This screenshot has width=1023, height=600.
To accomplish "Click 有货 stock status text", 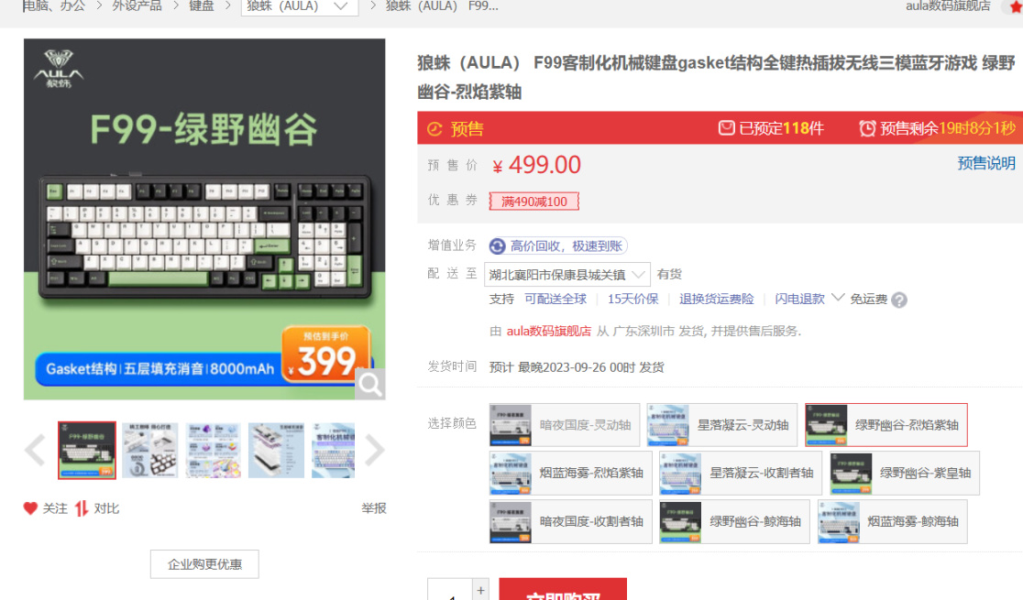I will coord(669,275).
